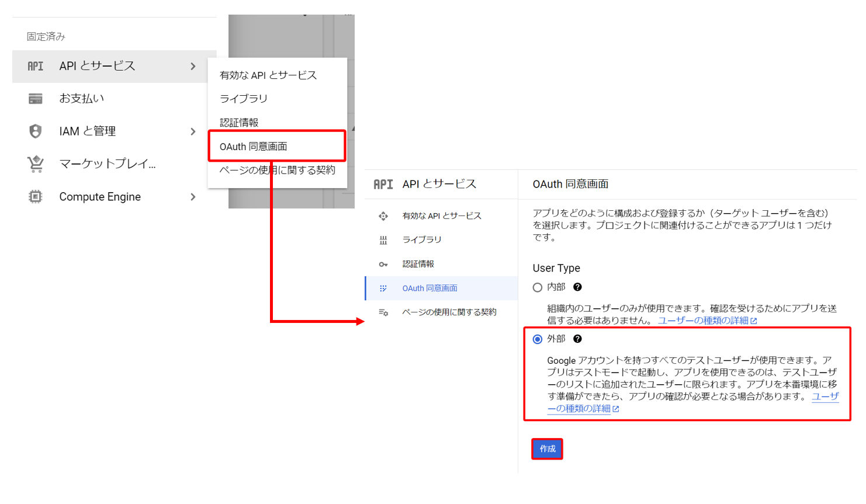Click the OAuth 同意画面 sidebar icon
Viewport: 866px width, 504px height.
pyautogui.click(x=383, y=288)
